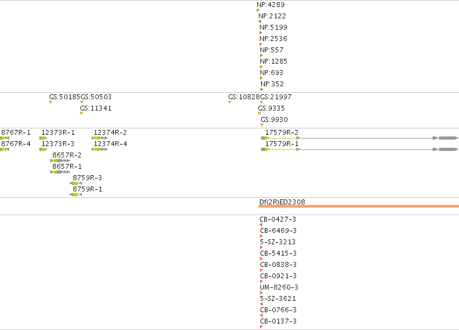This screenshot has height=330, width=459.
Task: Click the GS:9335 label
Action: tap(271, 108)
